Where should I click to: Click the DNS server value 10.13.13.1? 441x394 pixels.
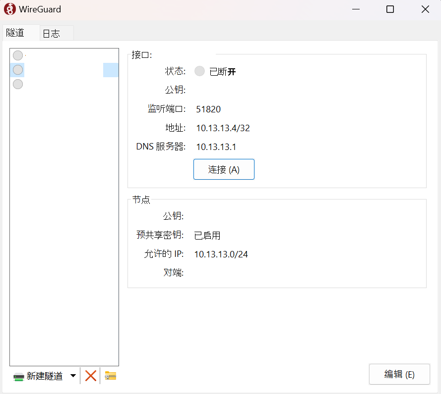216,147
